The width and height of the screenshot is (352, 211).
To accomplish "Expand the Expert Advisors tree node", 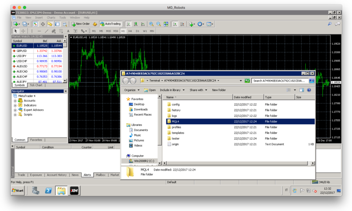I will 15,110.
